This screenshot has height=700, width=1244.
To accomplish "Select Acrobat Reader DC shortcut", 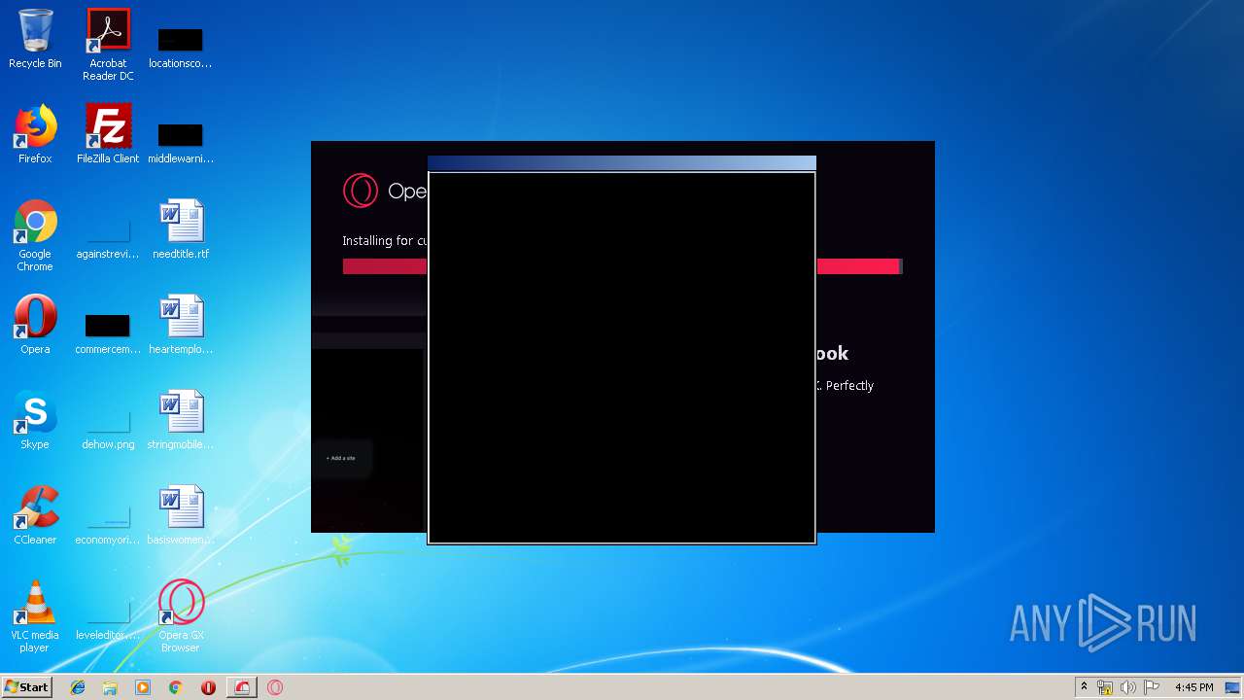I will (x=108, y=45).
